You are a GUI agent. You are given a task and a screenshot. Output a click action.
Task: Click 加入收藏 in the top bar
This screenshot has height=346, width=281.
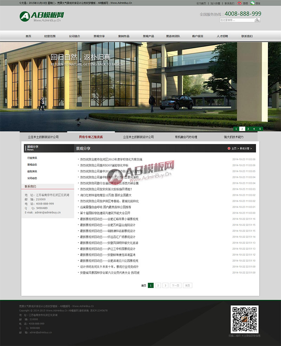click(x=215, y=3)
